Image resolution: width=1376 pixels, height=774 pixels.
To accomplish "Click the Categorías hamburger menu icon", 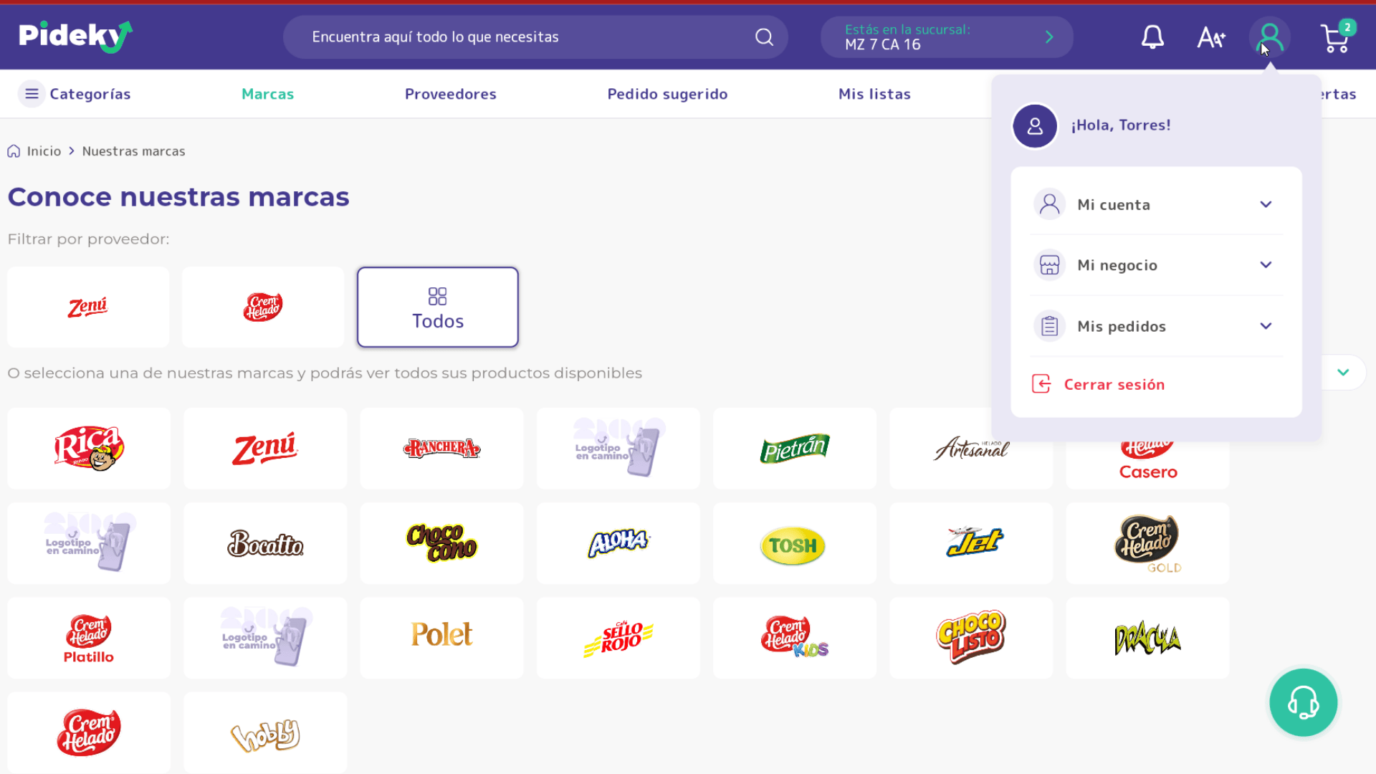I will tap(32, 94).
